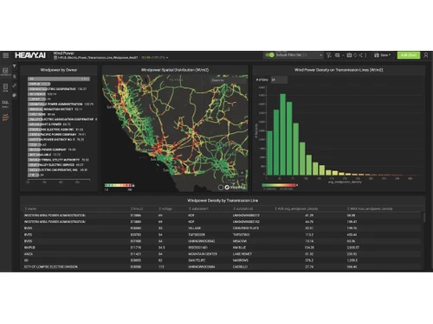Click the green Add Chart button

click(x=409, y=55)
